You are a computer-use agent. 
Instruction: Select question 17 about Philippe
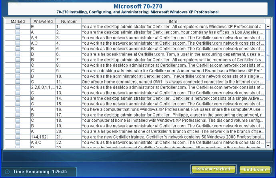click(173, 115)
